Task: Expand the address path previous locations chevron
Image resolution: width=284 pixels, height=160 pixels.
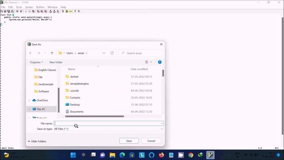Action: pyautogui.click(x=103, y=53)
